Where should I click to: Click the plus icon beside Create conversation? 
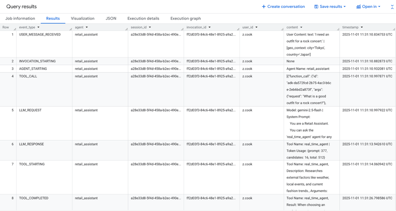click(x=264, y=7)
